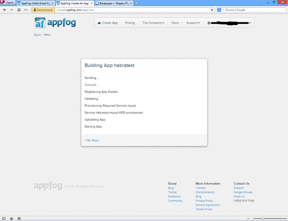Open the Documentation footer link
Screen dimensions: 288x221
(x=205, y=192)
